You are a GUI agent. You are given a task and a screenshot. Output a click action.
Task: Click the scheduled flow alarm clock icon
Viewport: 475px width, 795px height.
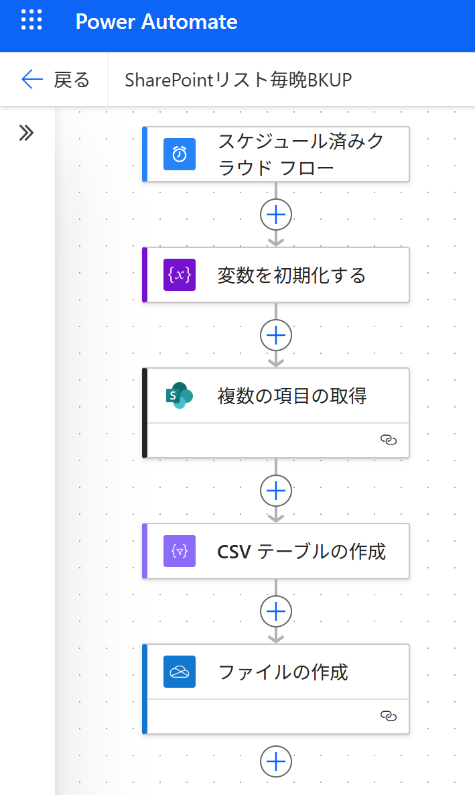point(180,154)
